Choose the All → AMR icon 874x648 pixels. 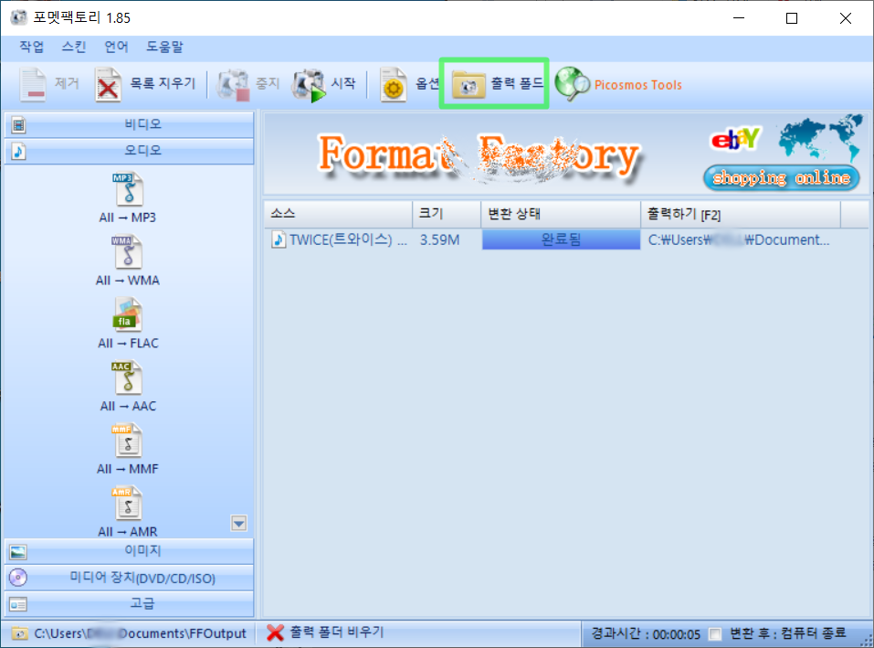(x=127, y=503)
